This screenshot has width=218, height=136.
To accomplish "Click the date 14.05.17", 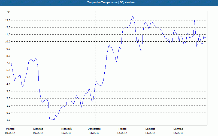I will pyautogui.click(x=178, y=133).
